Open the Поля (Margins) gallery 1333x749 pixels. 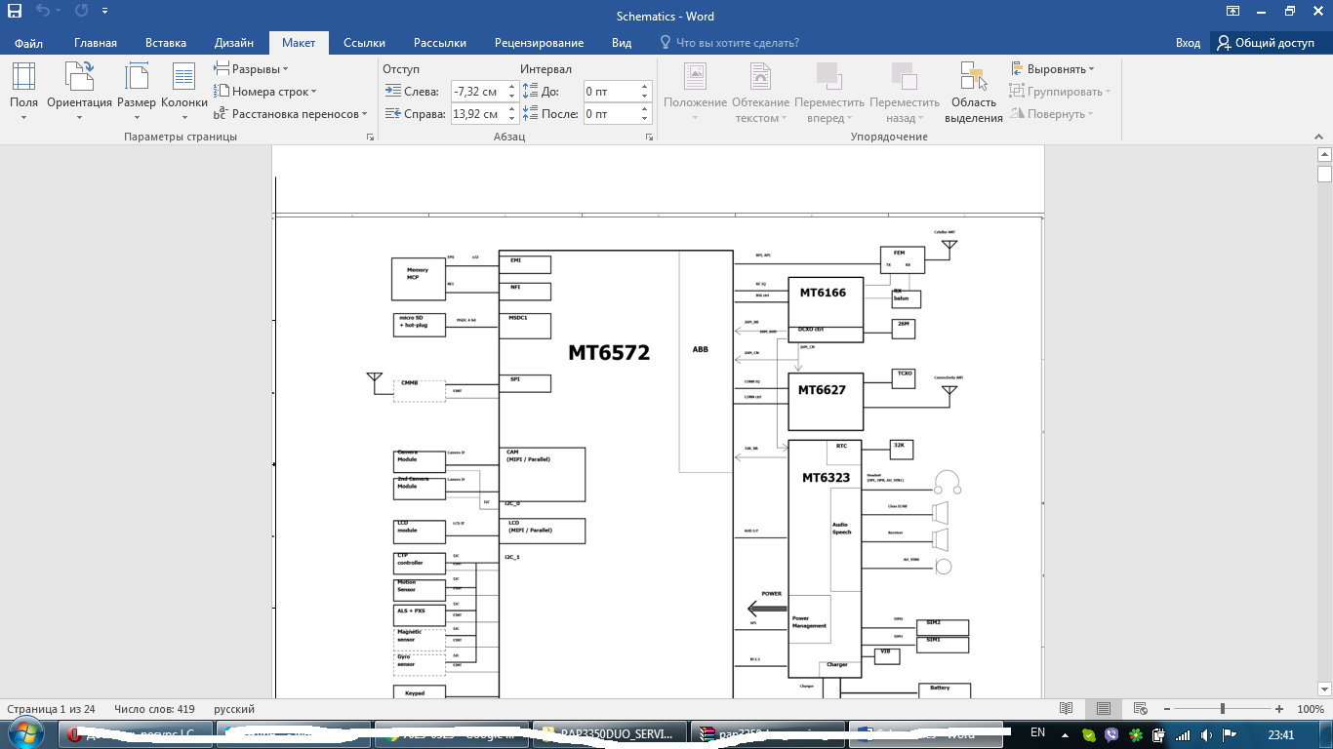tap(23, 92)
